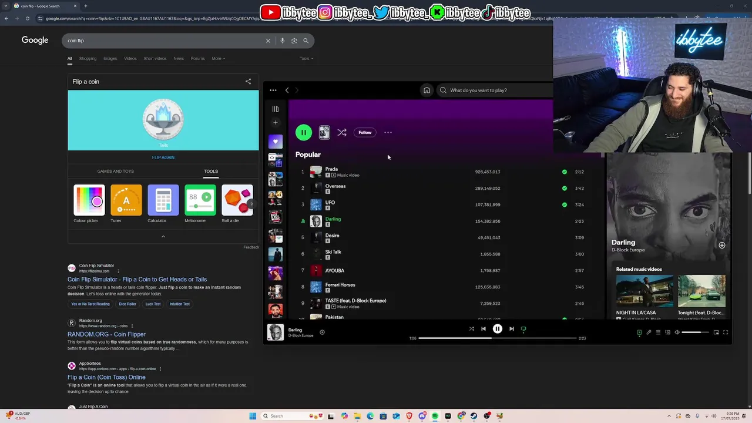This screenshot has height=423, width=752.
Task: Open Spotify miniplayer
Action: (716, 333)
